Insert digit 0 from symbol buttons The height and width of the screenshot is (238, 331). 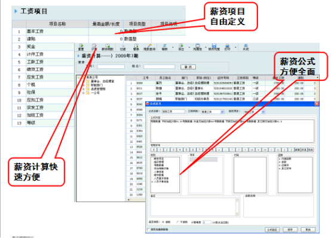154,149
